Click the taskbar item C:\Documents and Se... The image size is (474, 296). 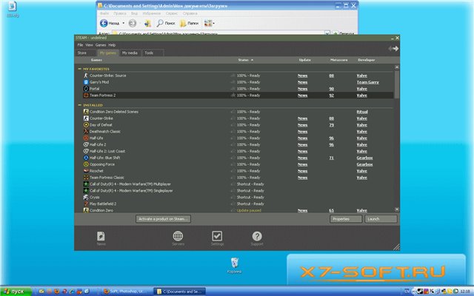(179, 292)
